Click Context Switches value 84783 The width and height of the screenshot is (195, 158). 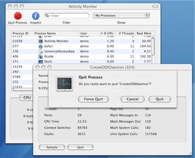point(82,128)
